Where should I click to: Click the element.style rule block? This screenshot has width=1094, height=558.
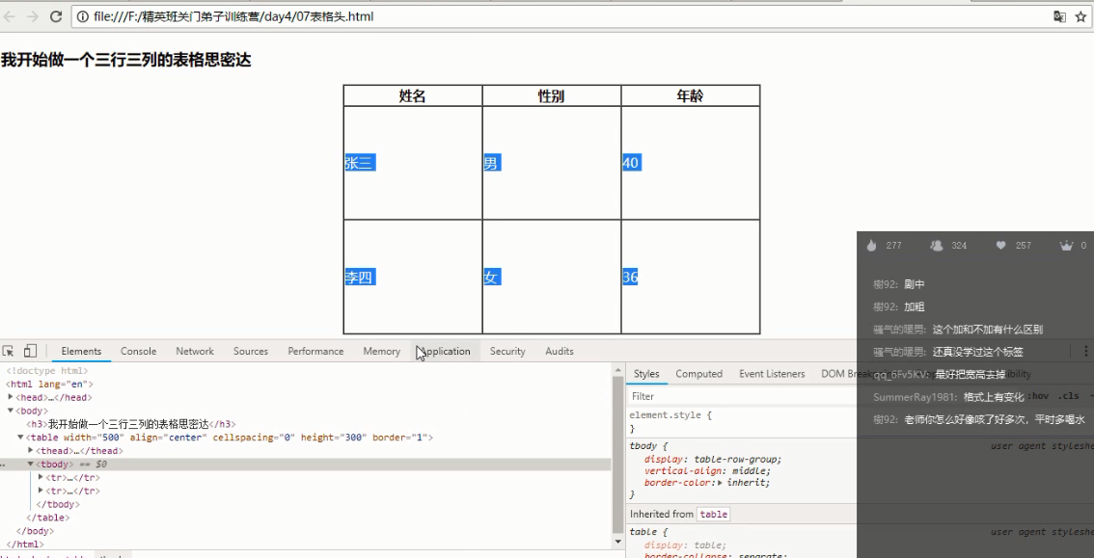[741, 421]
